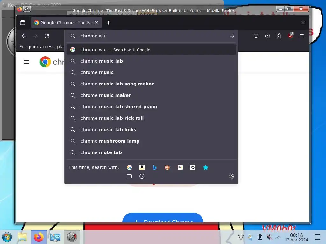Click the Firefox taskbar button
The image size is (326, 244).
(39, 237)
